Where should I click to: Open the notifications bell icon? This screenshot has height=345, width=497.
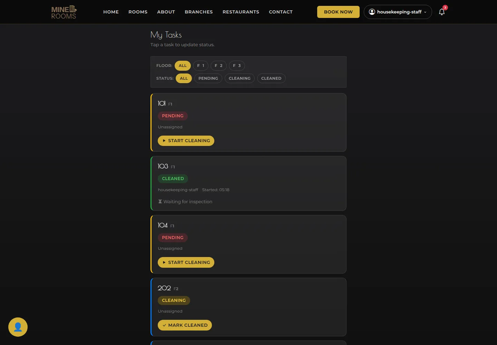point(441,12)
